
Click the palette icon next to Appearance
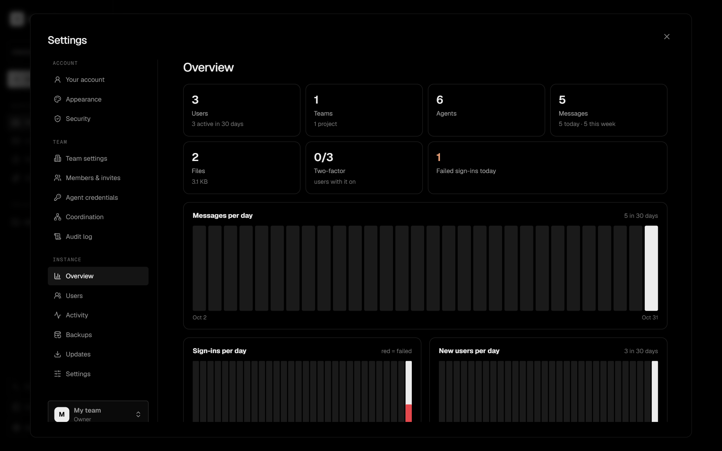[57, 99]
